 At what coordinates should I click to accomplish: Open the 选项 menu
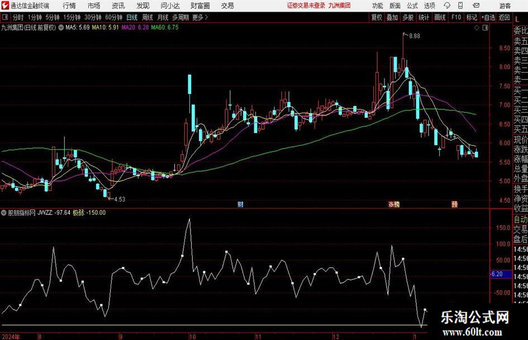coord(429,6)
